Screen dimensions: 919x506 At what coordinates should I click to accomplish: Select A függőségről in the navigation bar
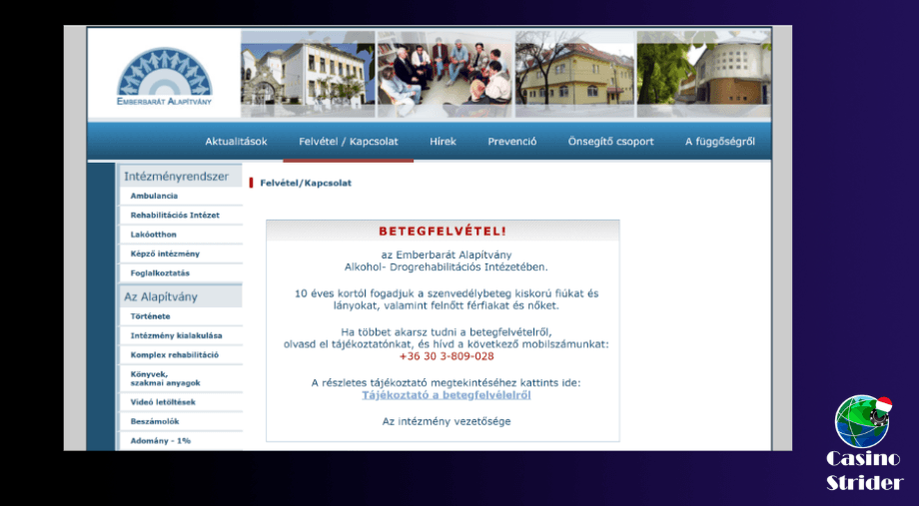tap(719, 142)
